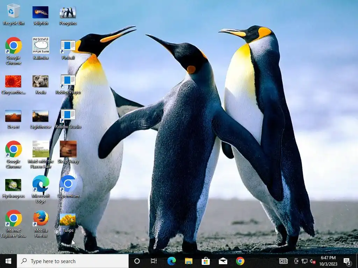Launch Microsoft Edge from the taskbar
Screen dimensions: 358x268
coord(171,261)
